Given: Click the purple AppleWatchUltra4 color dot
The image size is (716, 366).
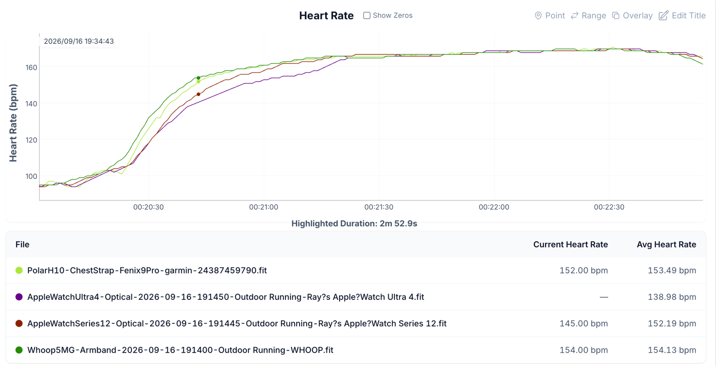Looking at the screenshot, I should 19,297.
